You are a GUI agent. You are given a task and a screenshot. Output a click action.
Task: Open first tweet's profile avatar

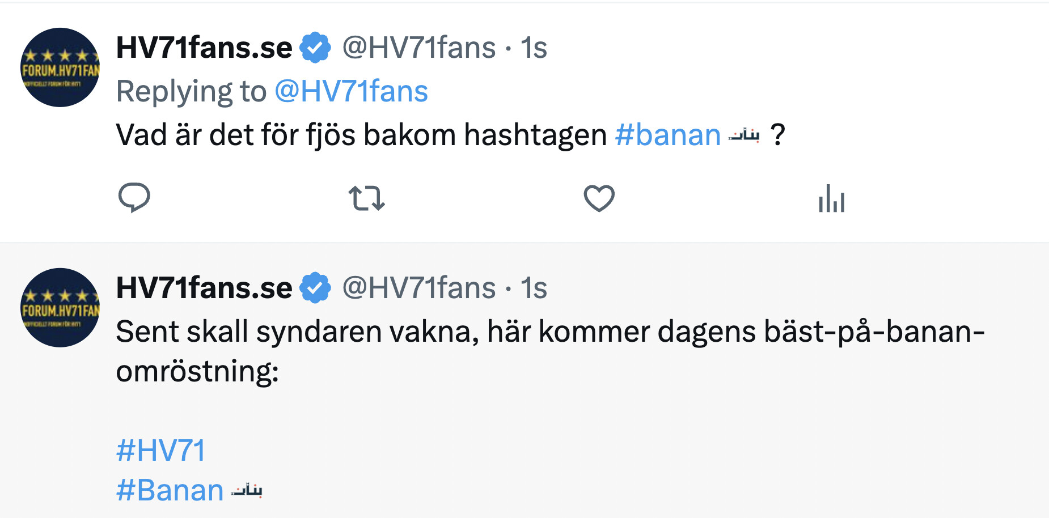tap(60, 67)
